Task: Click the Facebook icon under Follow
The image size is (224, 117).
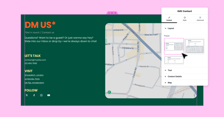Action: [x=34, y=95]
